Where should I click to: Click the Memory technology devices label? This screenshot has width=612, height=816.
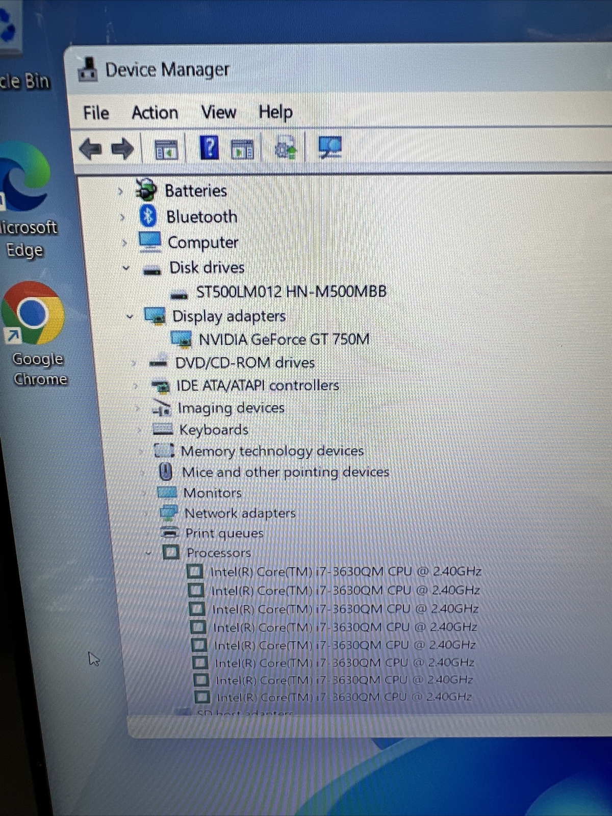pos(272,451)
